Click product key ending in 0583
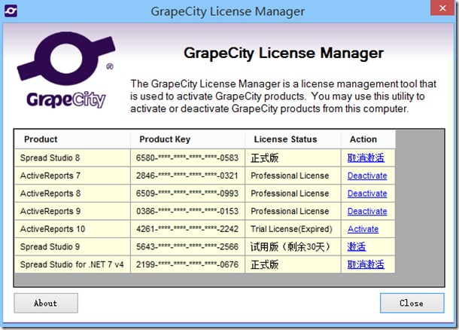 (187, 158)
